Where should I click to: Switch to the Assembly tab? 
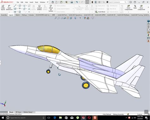pyautogui.click(x=4, y=15)
